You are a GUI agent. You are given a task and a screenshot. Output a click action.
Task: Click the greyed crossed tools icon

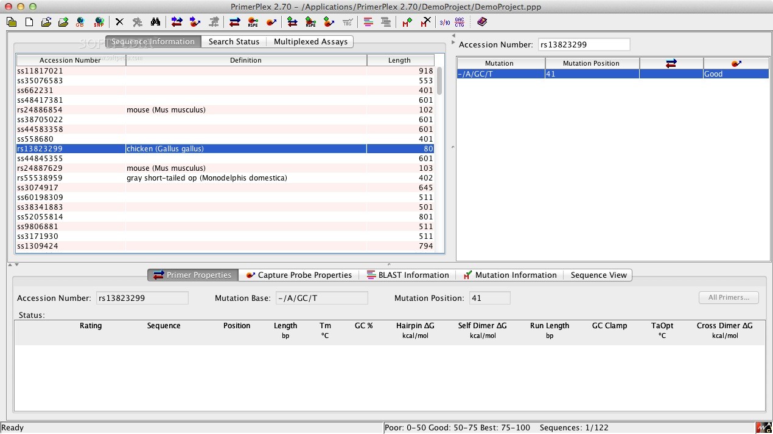[x=138, y=22]
